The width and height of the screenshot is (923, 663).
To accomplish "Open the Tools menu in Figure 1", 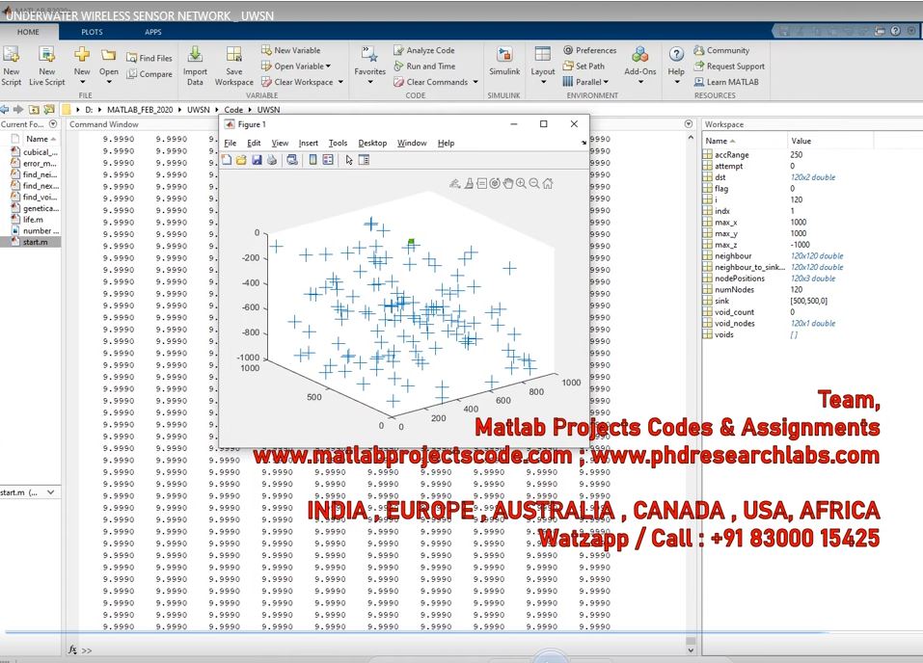I will click(338, 143).
